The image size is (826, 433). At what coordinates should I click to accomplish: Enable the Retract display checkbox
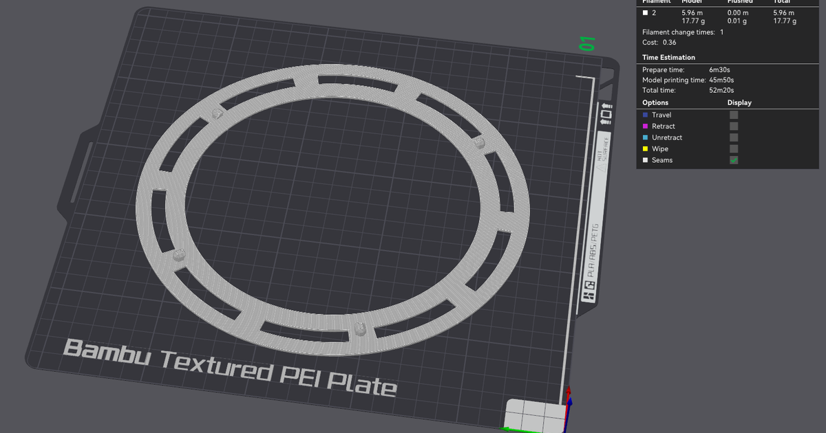point(733,126)
